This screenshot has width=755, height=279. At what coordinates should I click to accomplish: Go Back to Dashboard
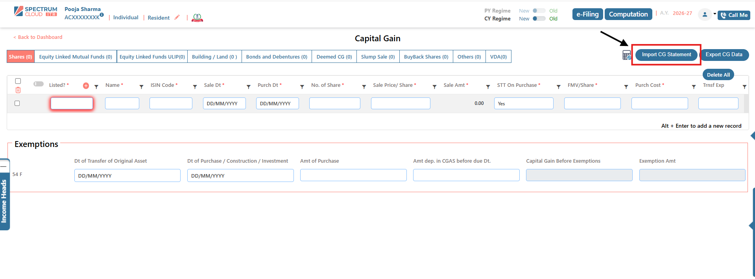(38, 37)
